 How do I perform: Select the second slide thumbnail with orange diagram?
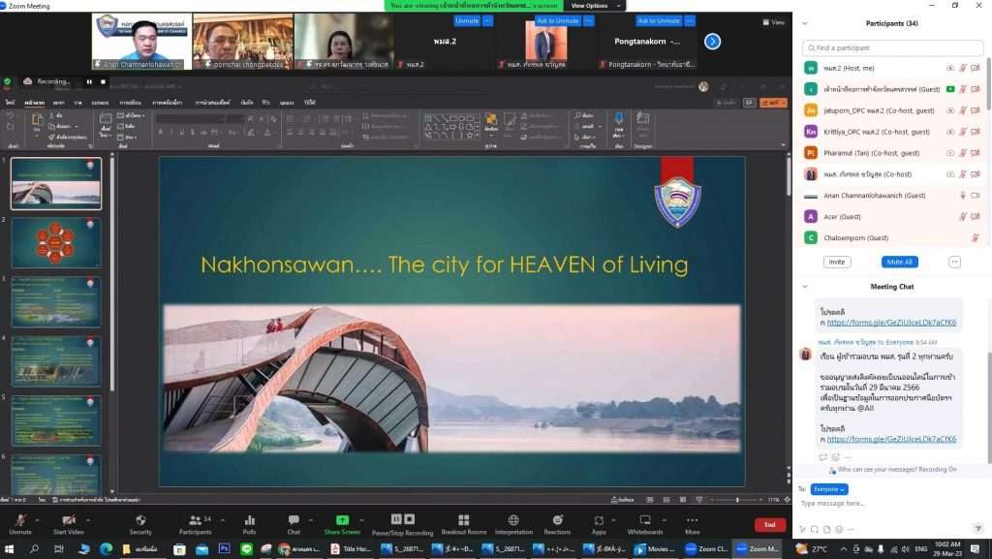(55, 242)
